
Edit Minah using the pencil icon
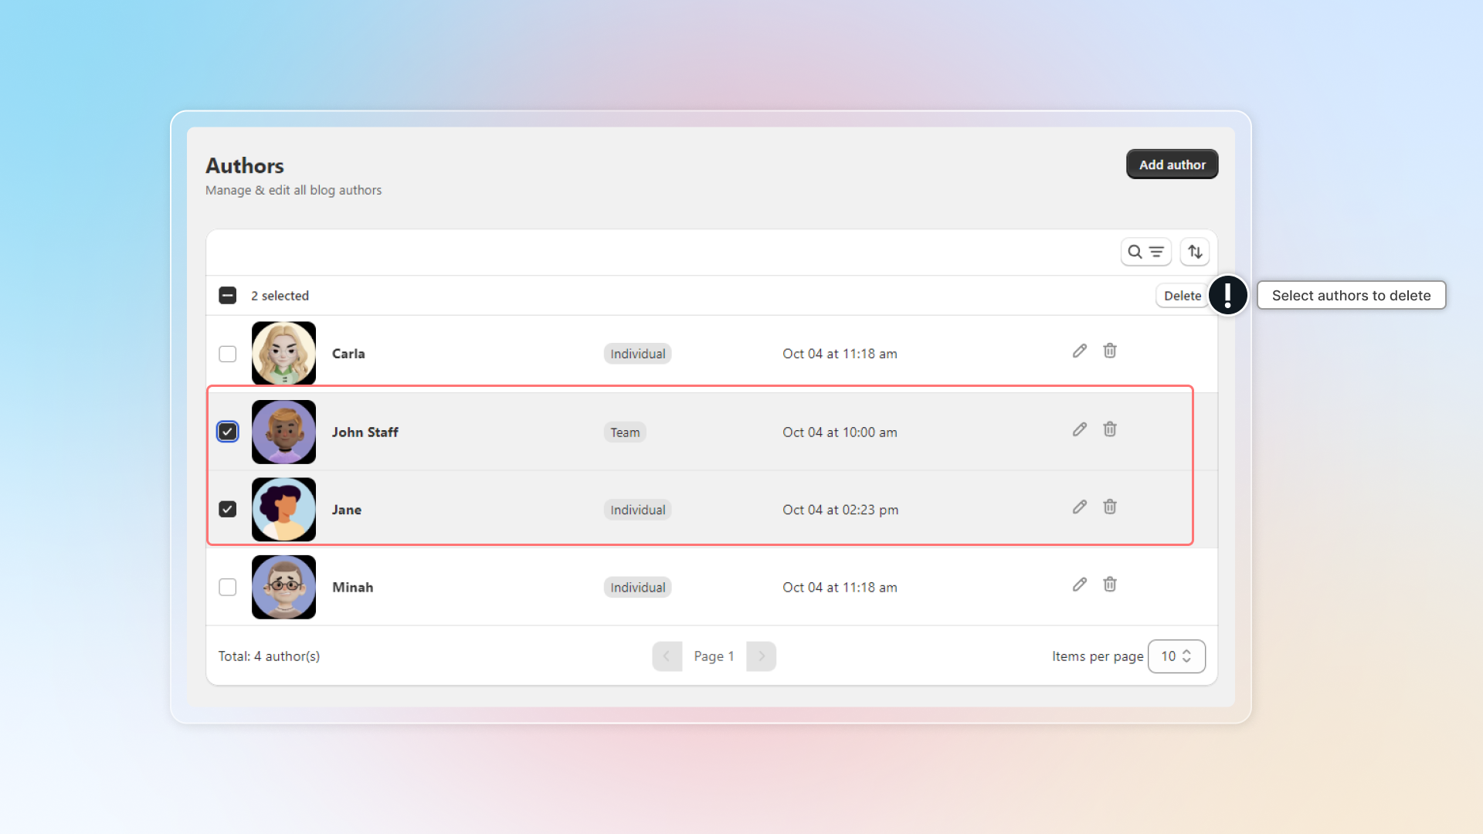point(1079,585)
